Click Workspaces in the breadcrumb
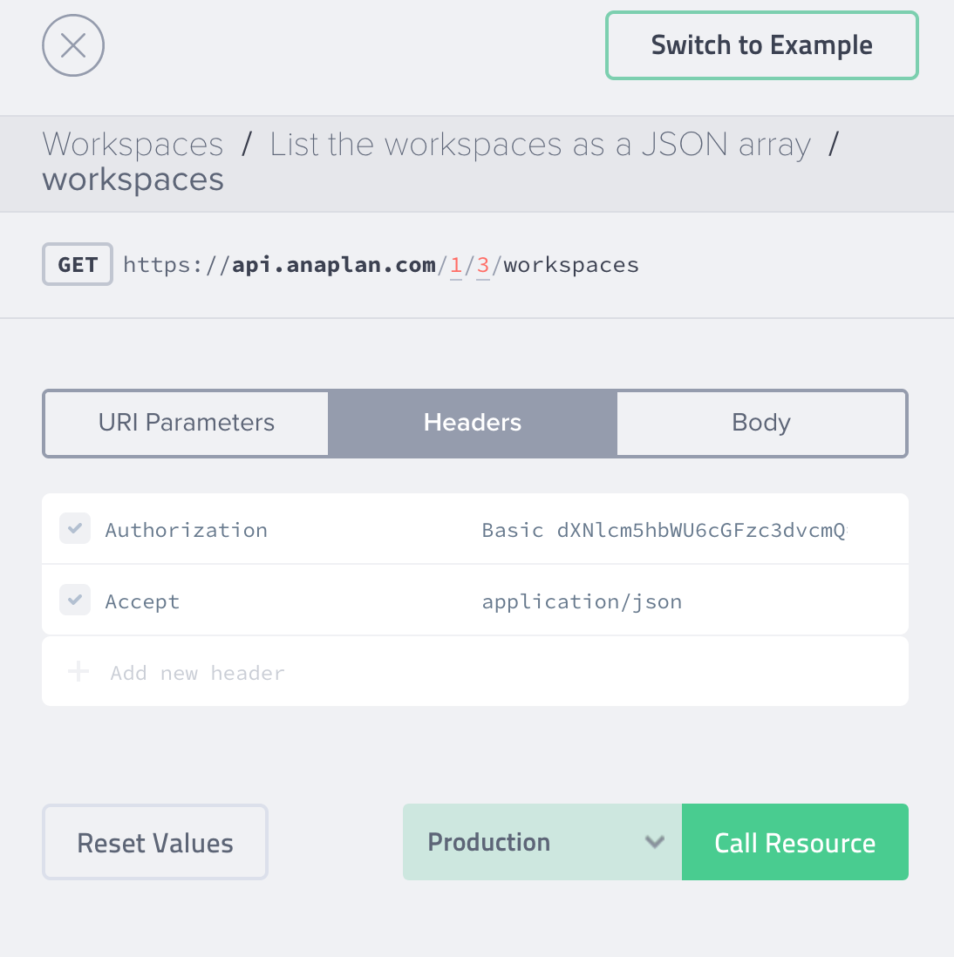The height and width of the screenshot is (957, 954). click(133, 145)
